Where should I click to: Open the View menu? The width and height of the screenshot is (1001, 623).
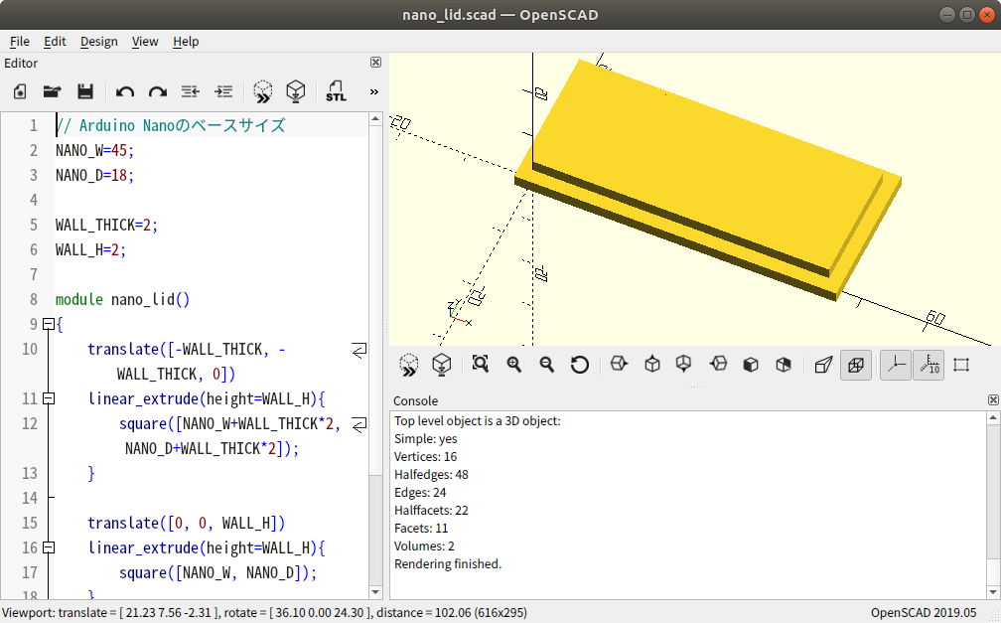click(145, 42)
